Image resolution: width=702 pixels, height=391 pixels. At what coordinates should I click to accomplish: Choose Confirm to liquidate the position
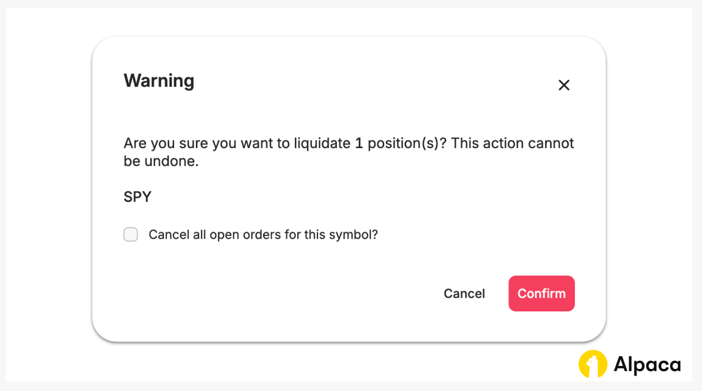(541, 294)
